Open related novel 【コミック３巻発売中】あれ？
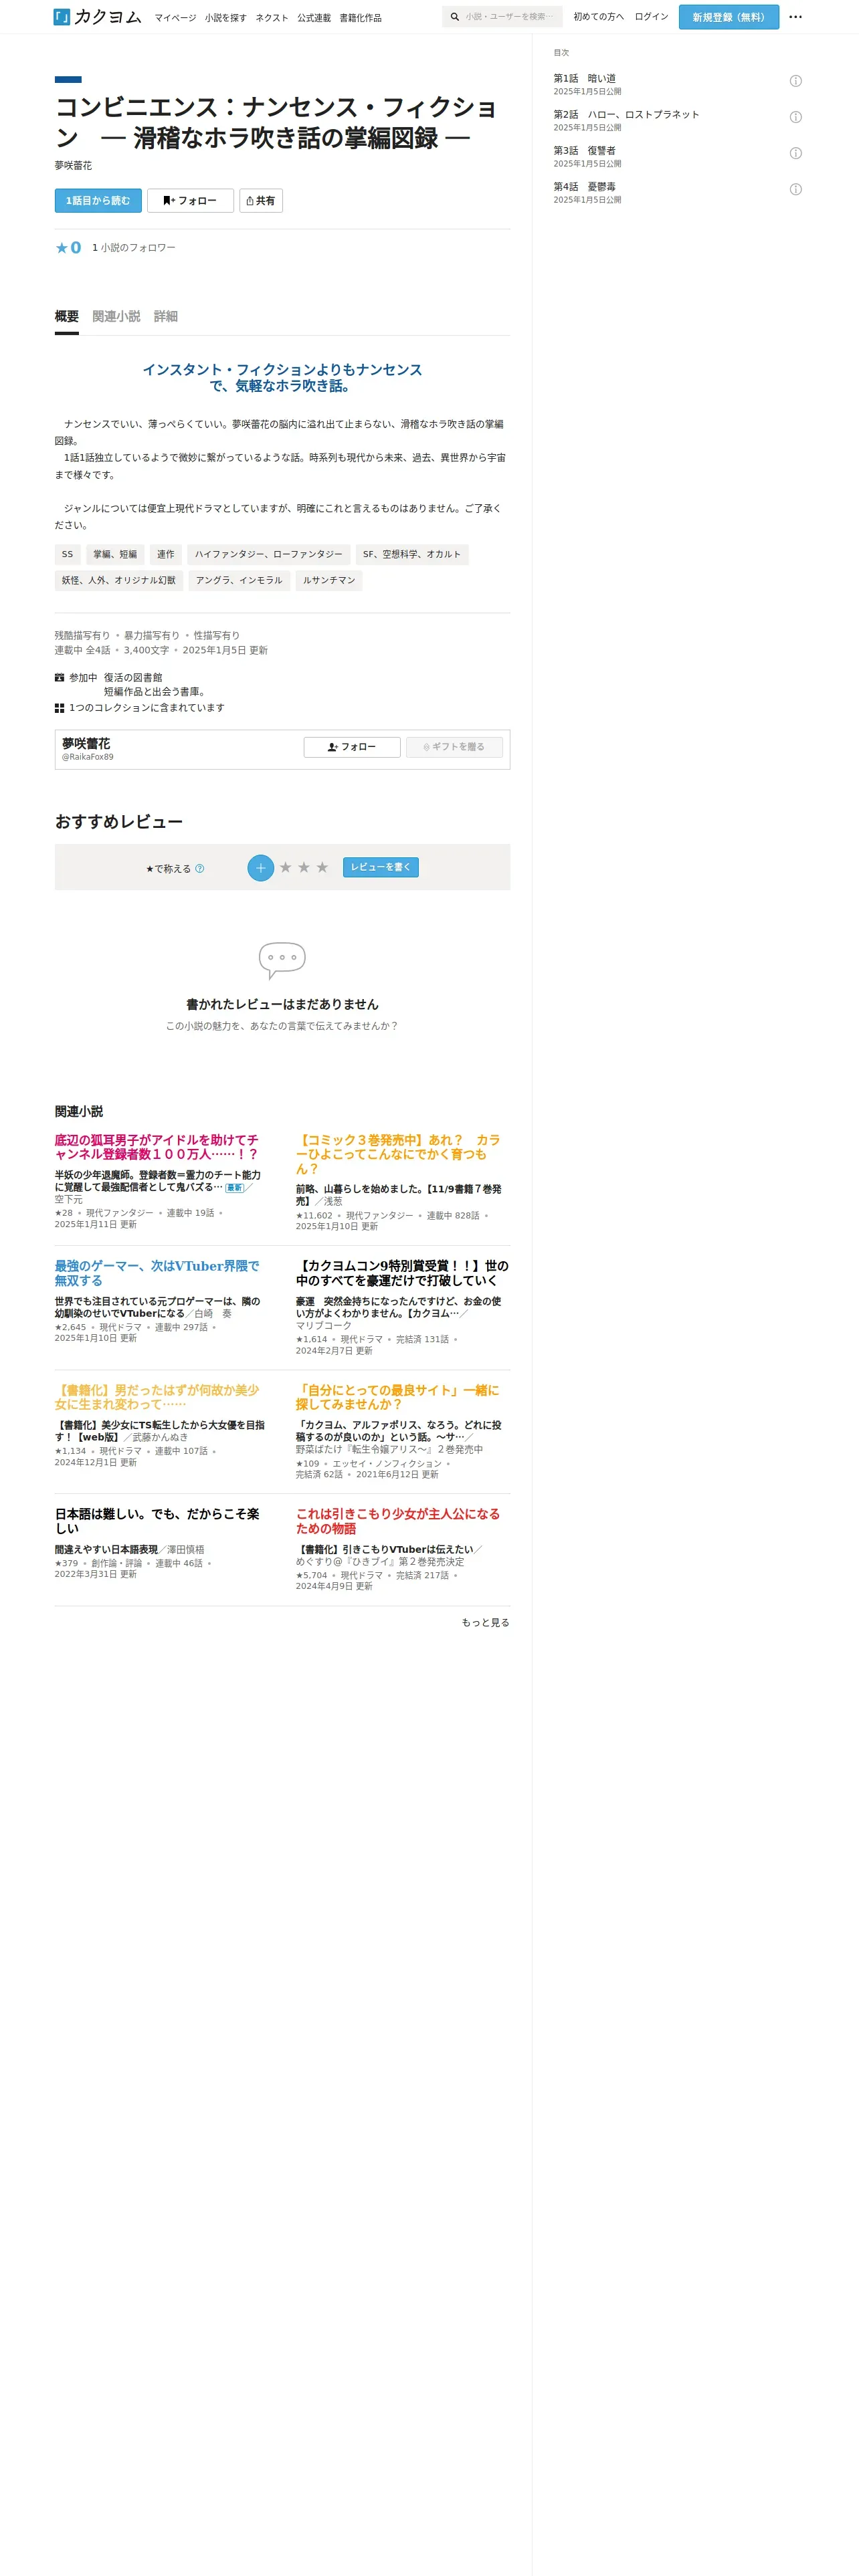The width and height of the screenshot is (859, 2576). click(x=398, y=1154)
